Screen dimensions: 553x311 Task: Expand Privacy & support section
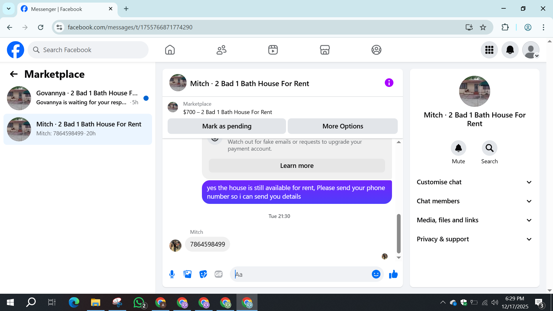pyautogui.click(x=474, y=239)
